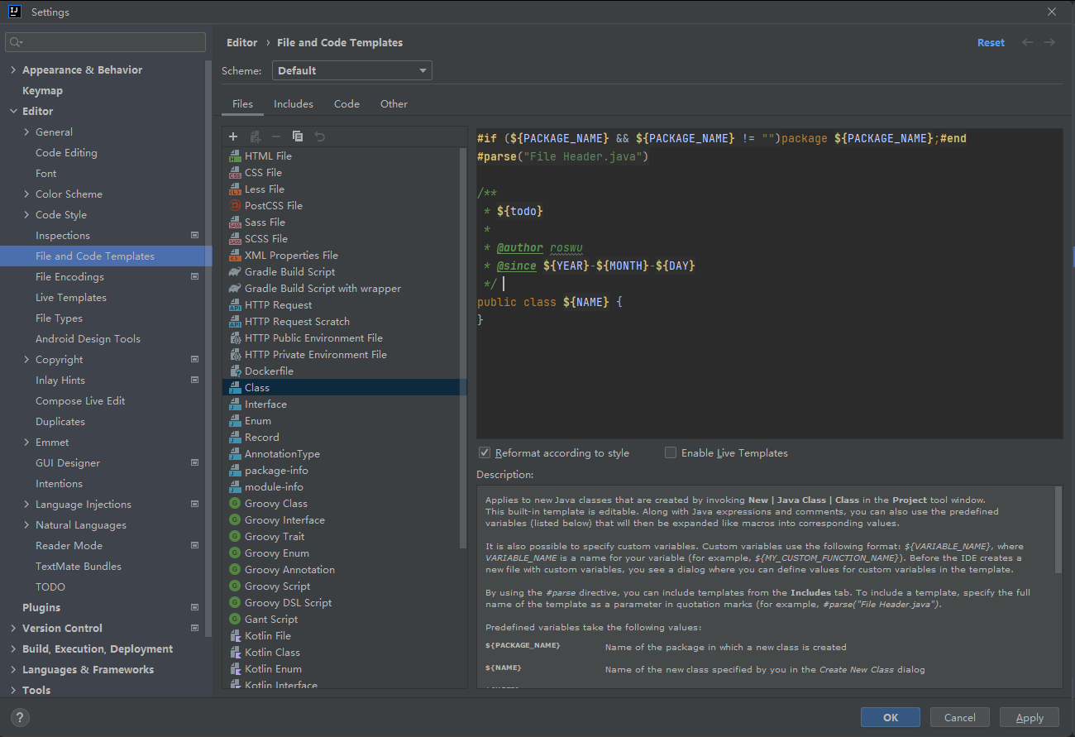
Task: Expand the General subsection
Action: point(26,132)
